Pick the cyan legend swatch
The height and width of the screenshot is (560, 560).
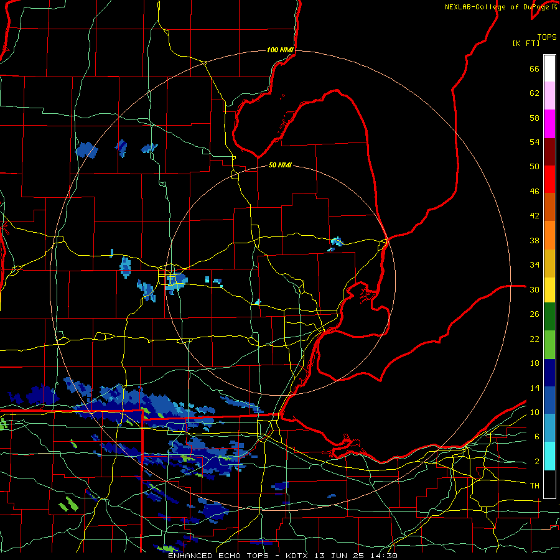pyautogui.click(x=549, y=456)
